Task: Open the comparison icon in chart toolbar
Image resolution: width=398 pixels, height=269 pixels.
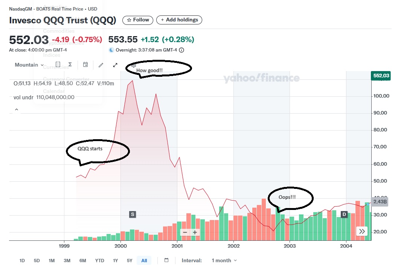Action: point(58,65)
